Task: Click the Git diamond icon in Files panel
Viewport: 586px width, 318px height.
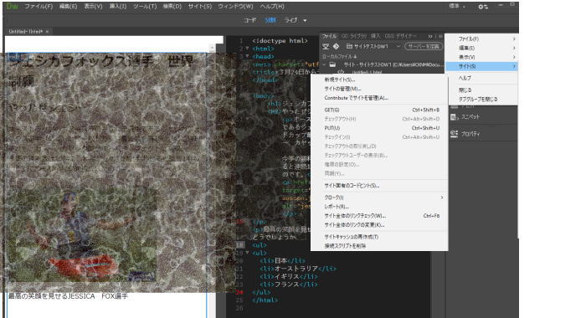Action: [x=336, y=46]
